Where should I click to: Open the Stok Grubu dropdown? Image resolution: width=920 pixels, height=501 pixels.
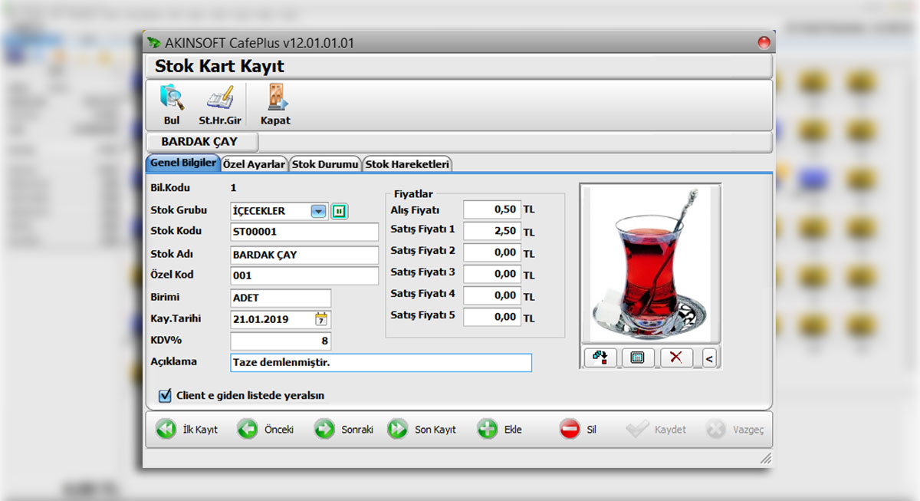[317, 210]
